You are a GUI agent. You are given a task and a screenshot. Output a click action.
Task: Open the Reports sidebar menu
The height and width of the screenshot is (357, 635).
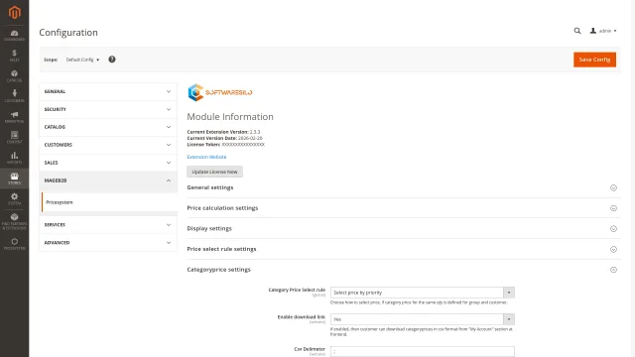pos(14,158)
